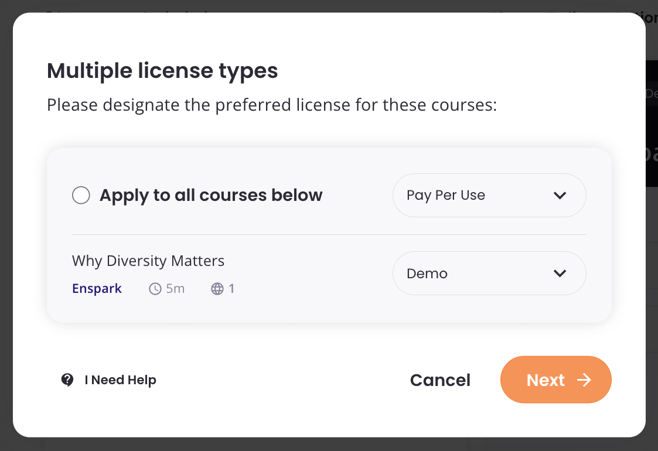Click the Demo text in course dropdown

[427, 274]
